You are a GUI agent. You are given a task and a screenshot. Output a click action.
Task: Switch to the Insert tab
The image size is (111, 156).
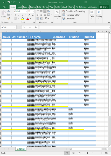coord(19,7)
